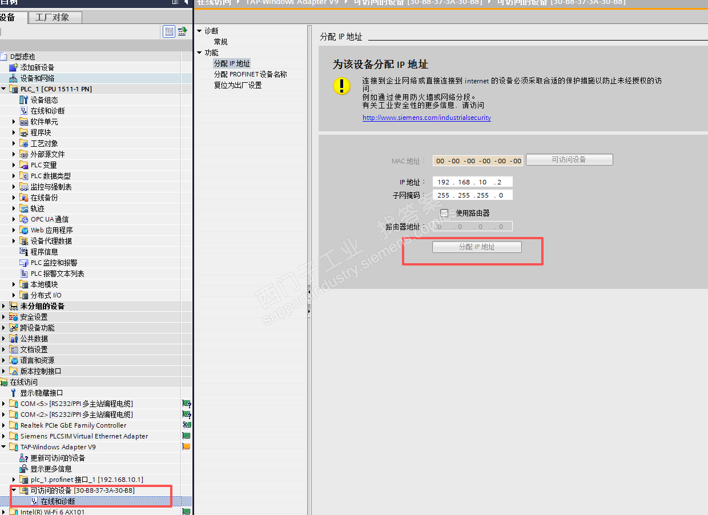Click status icon beside TAP-Windows Adapter V9 row
Image resolution: width=708 pixels, height=515 pixels.
pyautogui.click(x=186, y=447)
